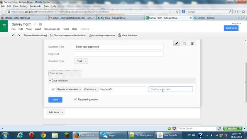Click the Question Title field
The image size is (247, 139).
coord(118,47)
